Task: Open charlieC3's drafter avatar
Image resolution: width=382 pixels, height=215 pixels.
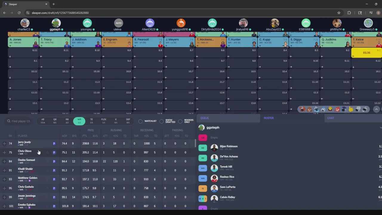Action: (25, 23)
